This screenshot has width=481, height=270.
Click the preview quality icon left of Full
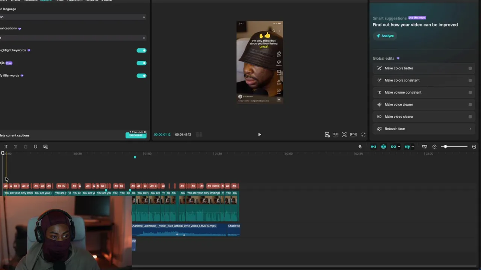click(327, 135)
